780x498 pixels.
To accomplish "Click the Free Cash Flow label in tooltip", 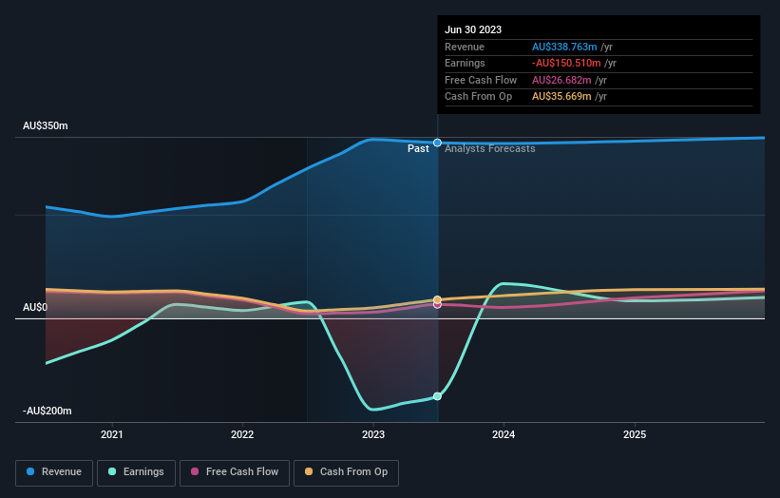I will click(x=481, y=80).
